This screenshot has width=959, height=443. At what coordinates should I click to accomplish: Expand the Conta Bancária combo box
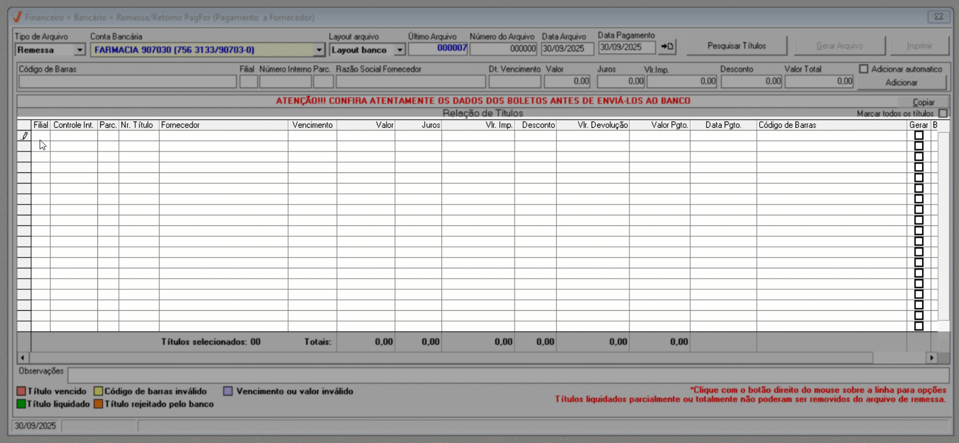pos(319,50)
